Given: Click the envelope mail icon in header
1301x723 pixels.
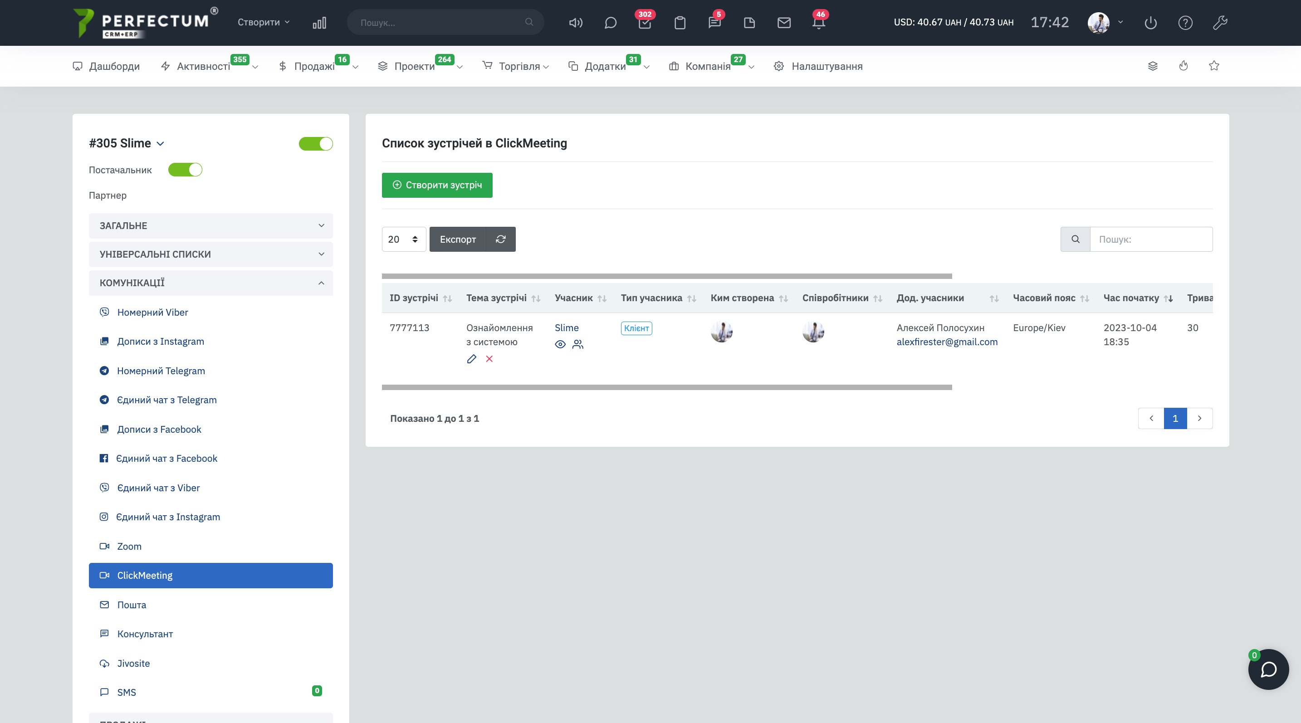Looking at the screenshot, I should 784,23.
